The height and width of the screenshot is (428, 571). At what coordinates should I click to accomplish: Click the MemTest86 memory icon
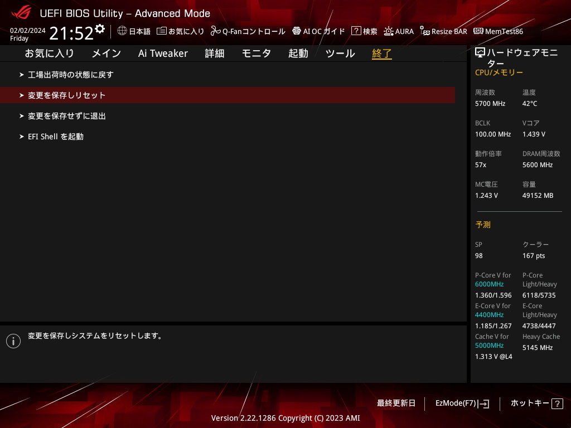[x=478, y=31]
